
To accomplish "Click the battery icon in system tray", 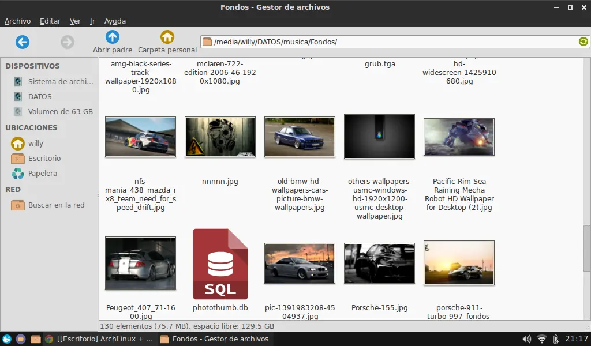I will pyautogui.click(x=555, y=339).
